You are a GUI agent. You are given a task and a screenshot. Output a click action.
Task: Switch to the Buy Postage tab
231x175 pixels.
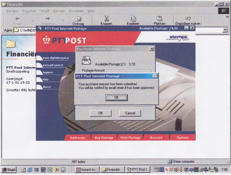[104, 138]
